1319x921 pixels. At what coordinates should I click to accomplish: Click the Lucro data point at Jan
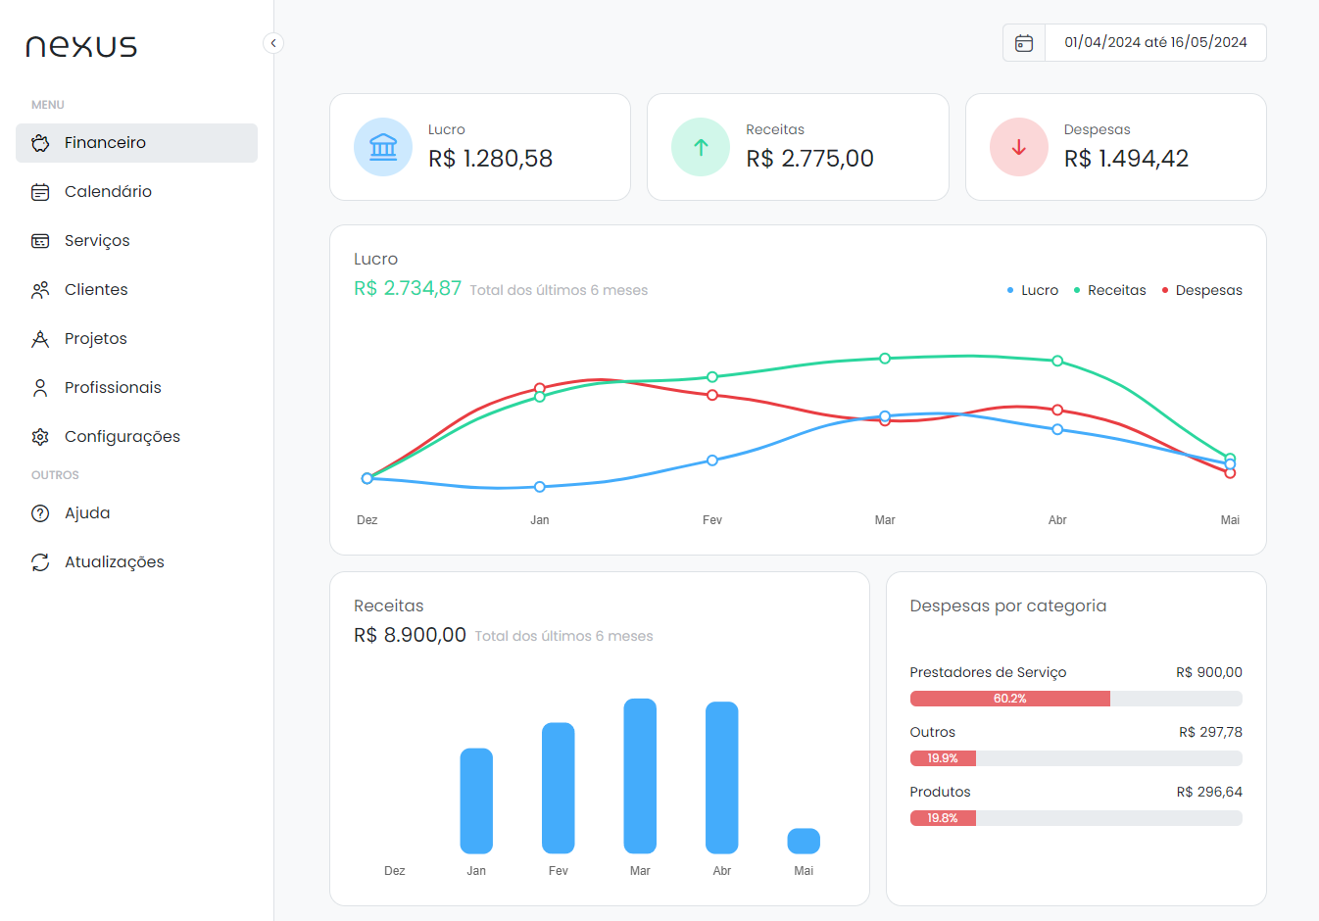540,487
